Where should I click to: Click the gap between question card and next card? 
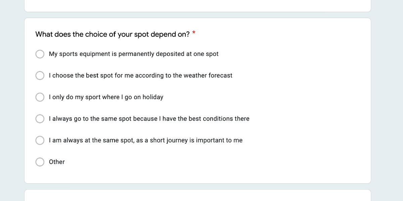pos(197,187)
